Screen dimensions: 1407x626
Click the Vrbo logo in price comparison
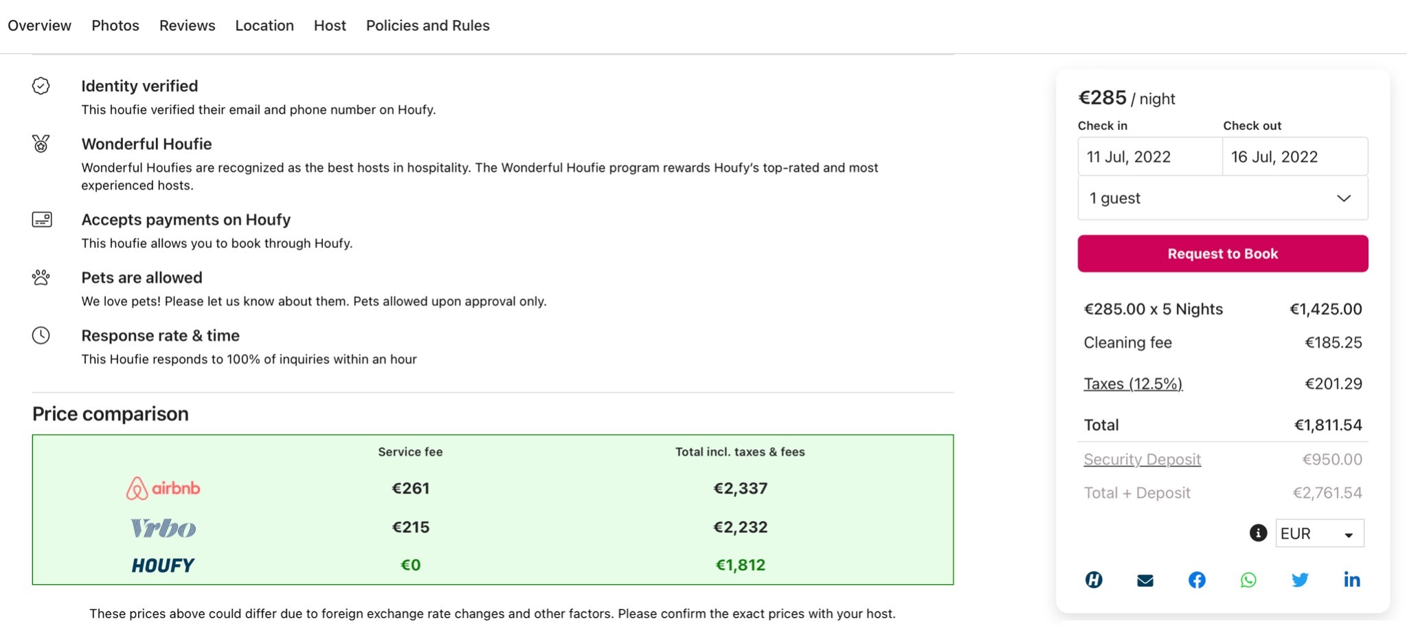click(163, 527)
